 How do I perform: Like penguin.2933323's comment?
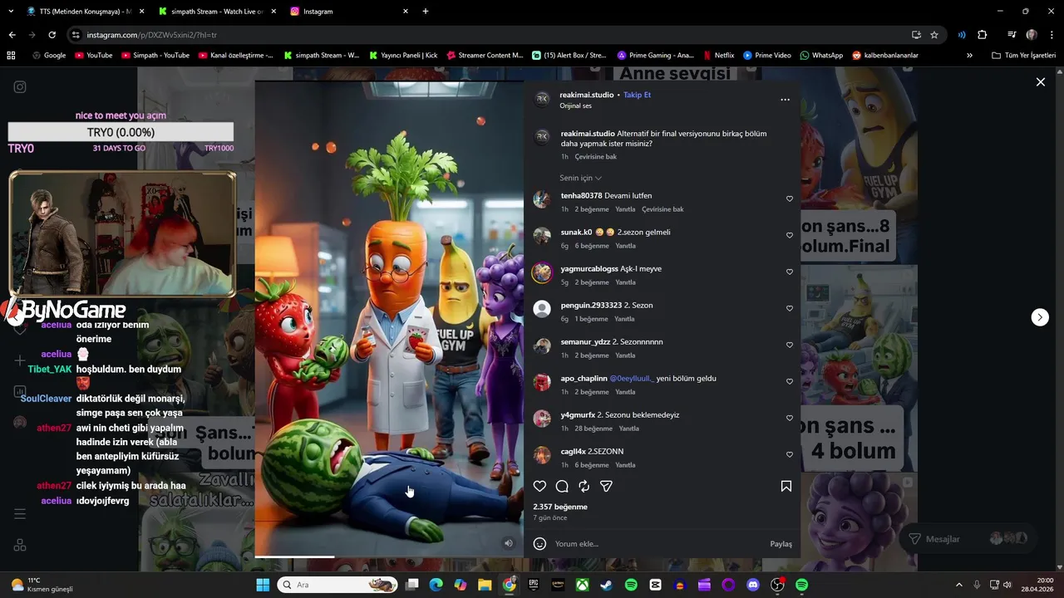[x=790, y=309]
